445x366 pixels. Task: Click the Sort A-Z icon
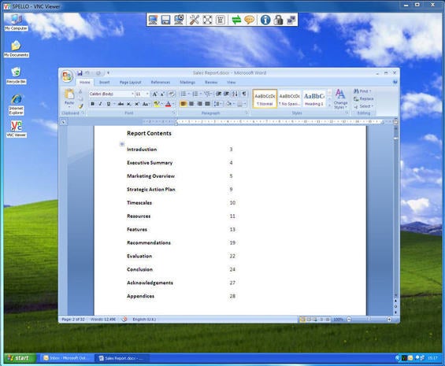click(235, 94)
